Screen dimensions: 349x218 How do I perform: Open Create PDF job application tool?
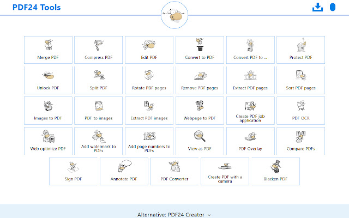click(250, 111)
